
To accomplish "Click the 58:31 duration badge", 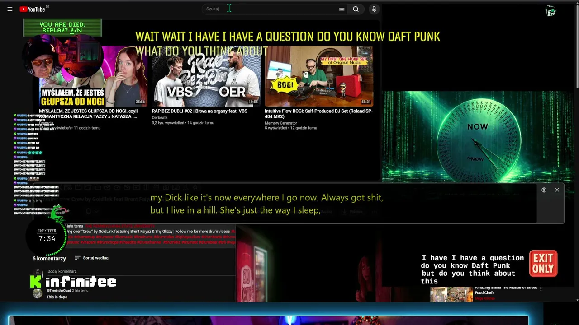I will point(366,102).
